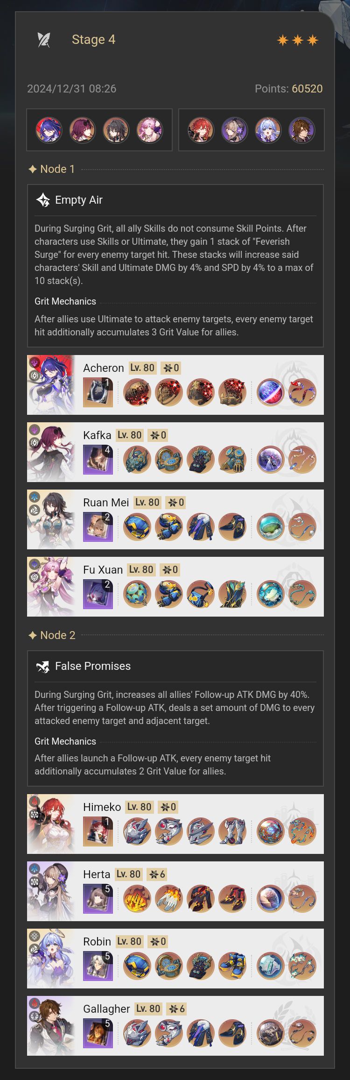Click the Node 2 heading
Screen dimensions: 350x1080
point(52,635)
